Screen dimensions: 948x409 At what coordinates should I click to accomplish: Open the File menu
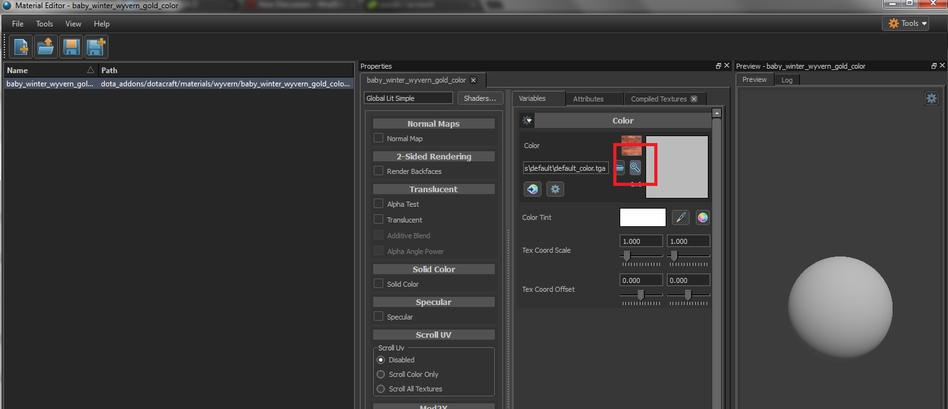click(18, 24)
